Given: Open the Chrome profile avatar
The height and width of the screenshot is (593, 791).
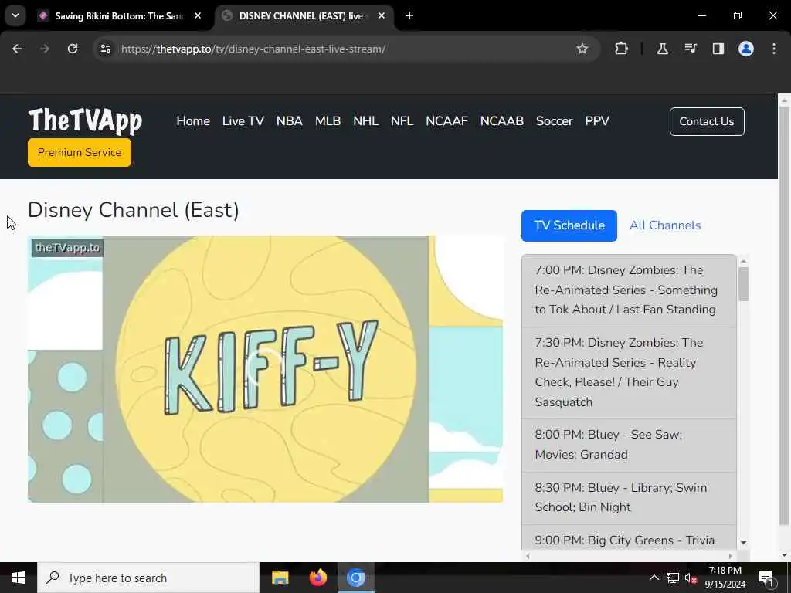Looking at the screenshot, I should (x=746, y=49).
